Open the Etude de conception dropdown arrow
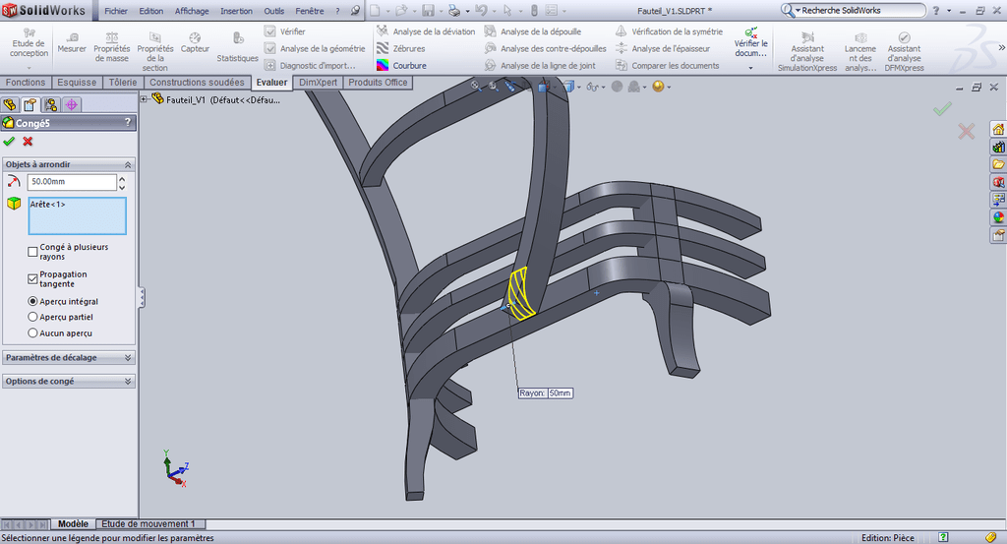 tap(29, 68)
